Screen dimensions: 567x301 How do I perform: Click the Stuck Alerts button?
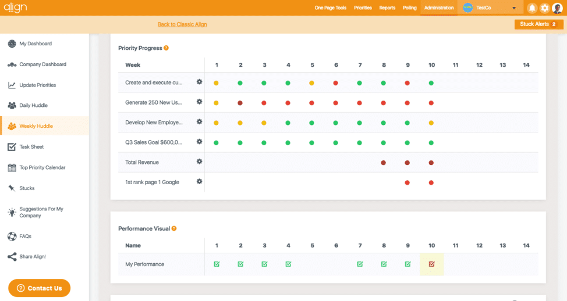(539, 24)
